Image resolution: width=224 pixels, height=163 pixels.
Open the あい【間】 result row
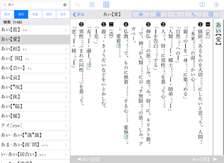click(35, 59)
